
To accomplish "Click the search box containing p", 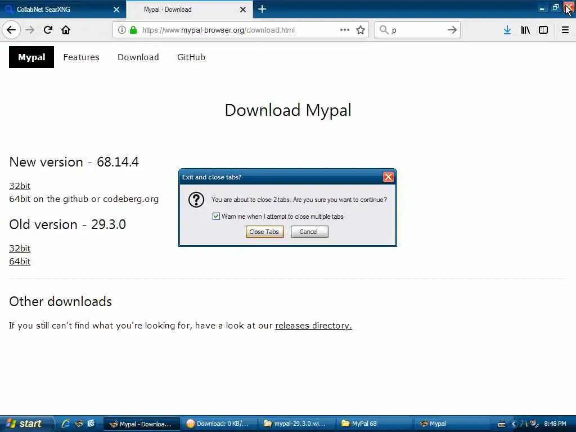I will click(418, 30).
